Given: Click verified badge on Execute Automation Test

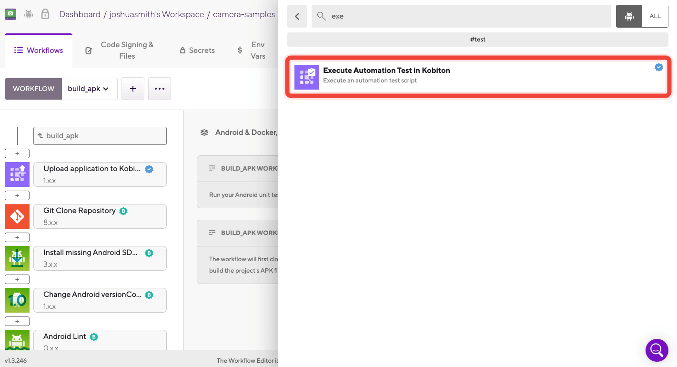Looking at the screenshot, I should coord(659,67).
